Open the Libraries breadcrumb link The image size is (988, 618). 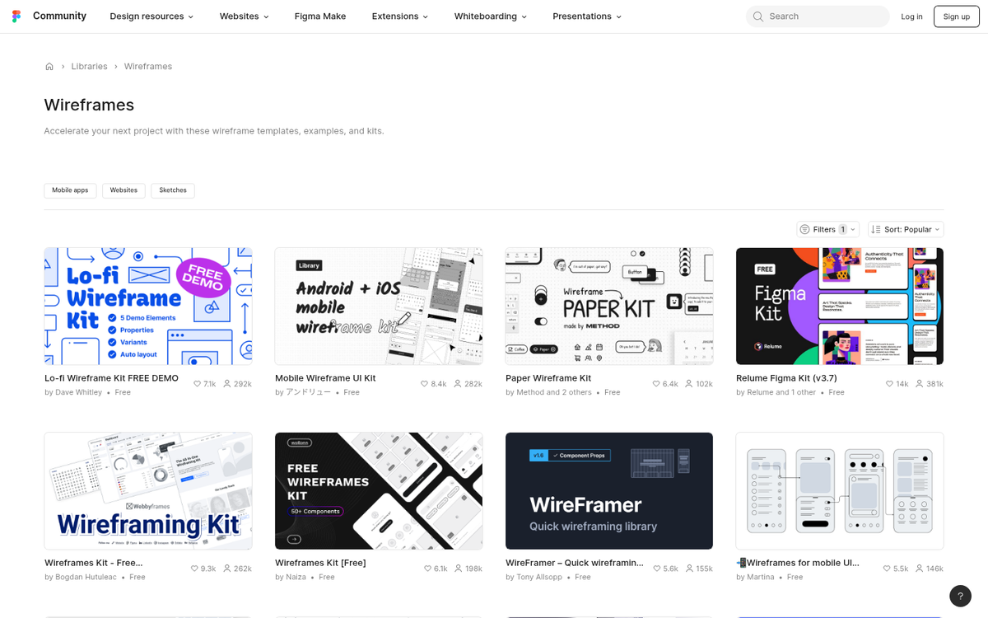coord(89,66)
